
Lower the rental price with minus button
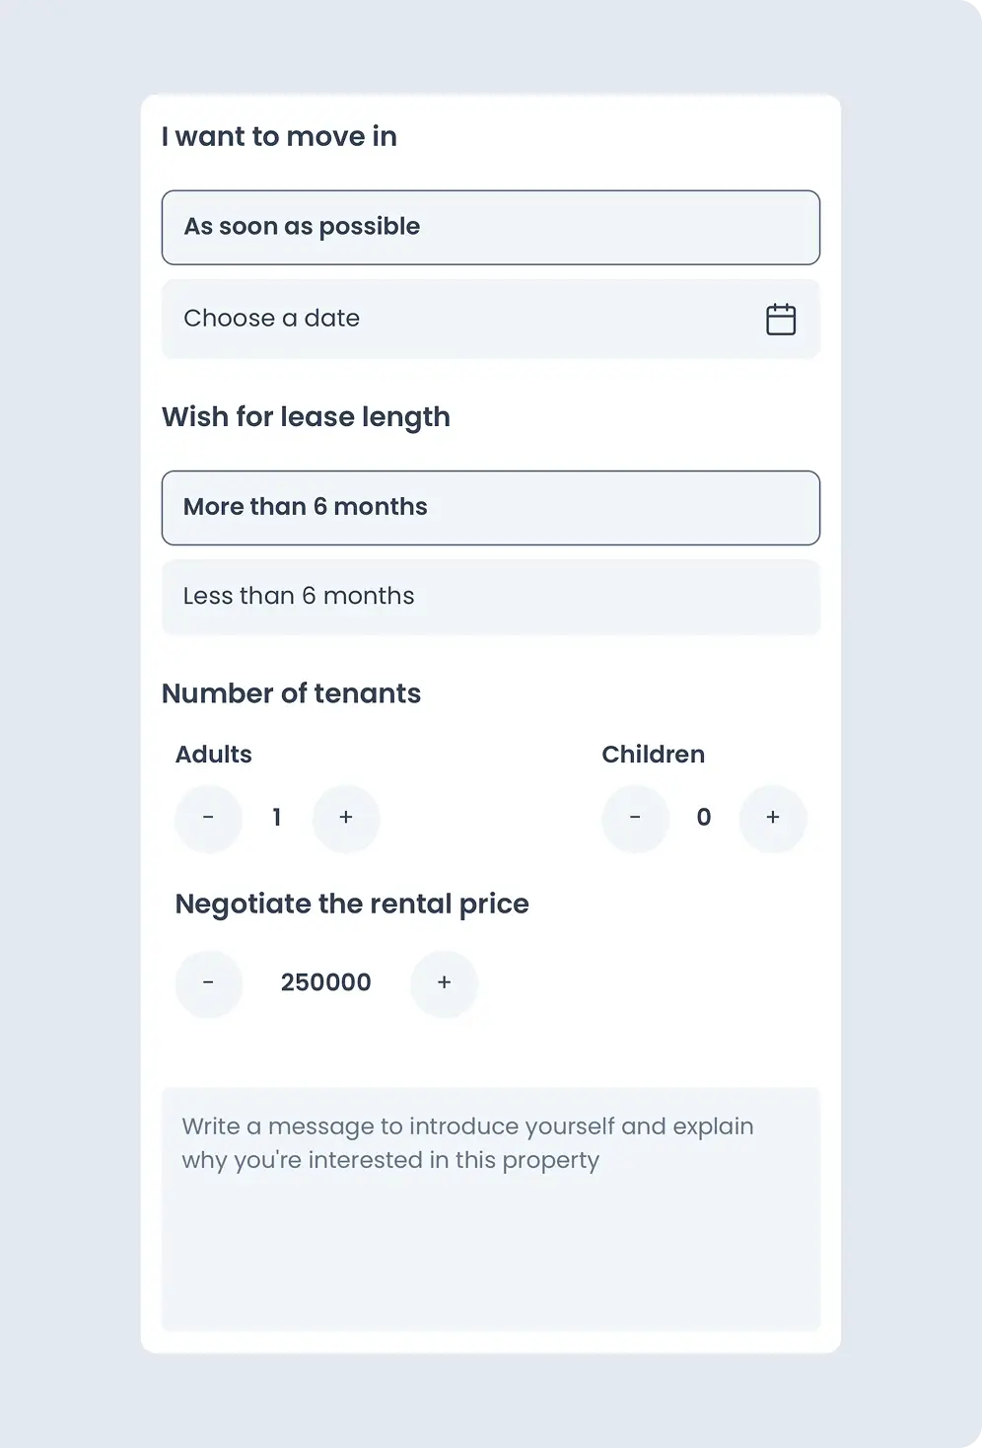tap(208, 983)
